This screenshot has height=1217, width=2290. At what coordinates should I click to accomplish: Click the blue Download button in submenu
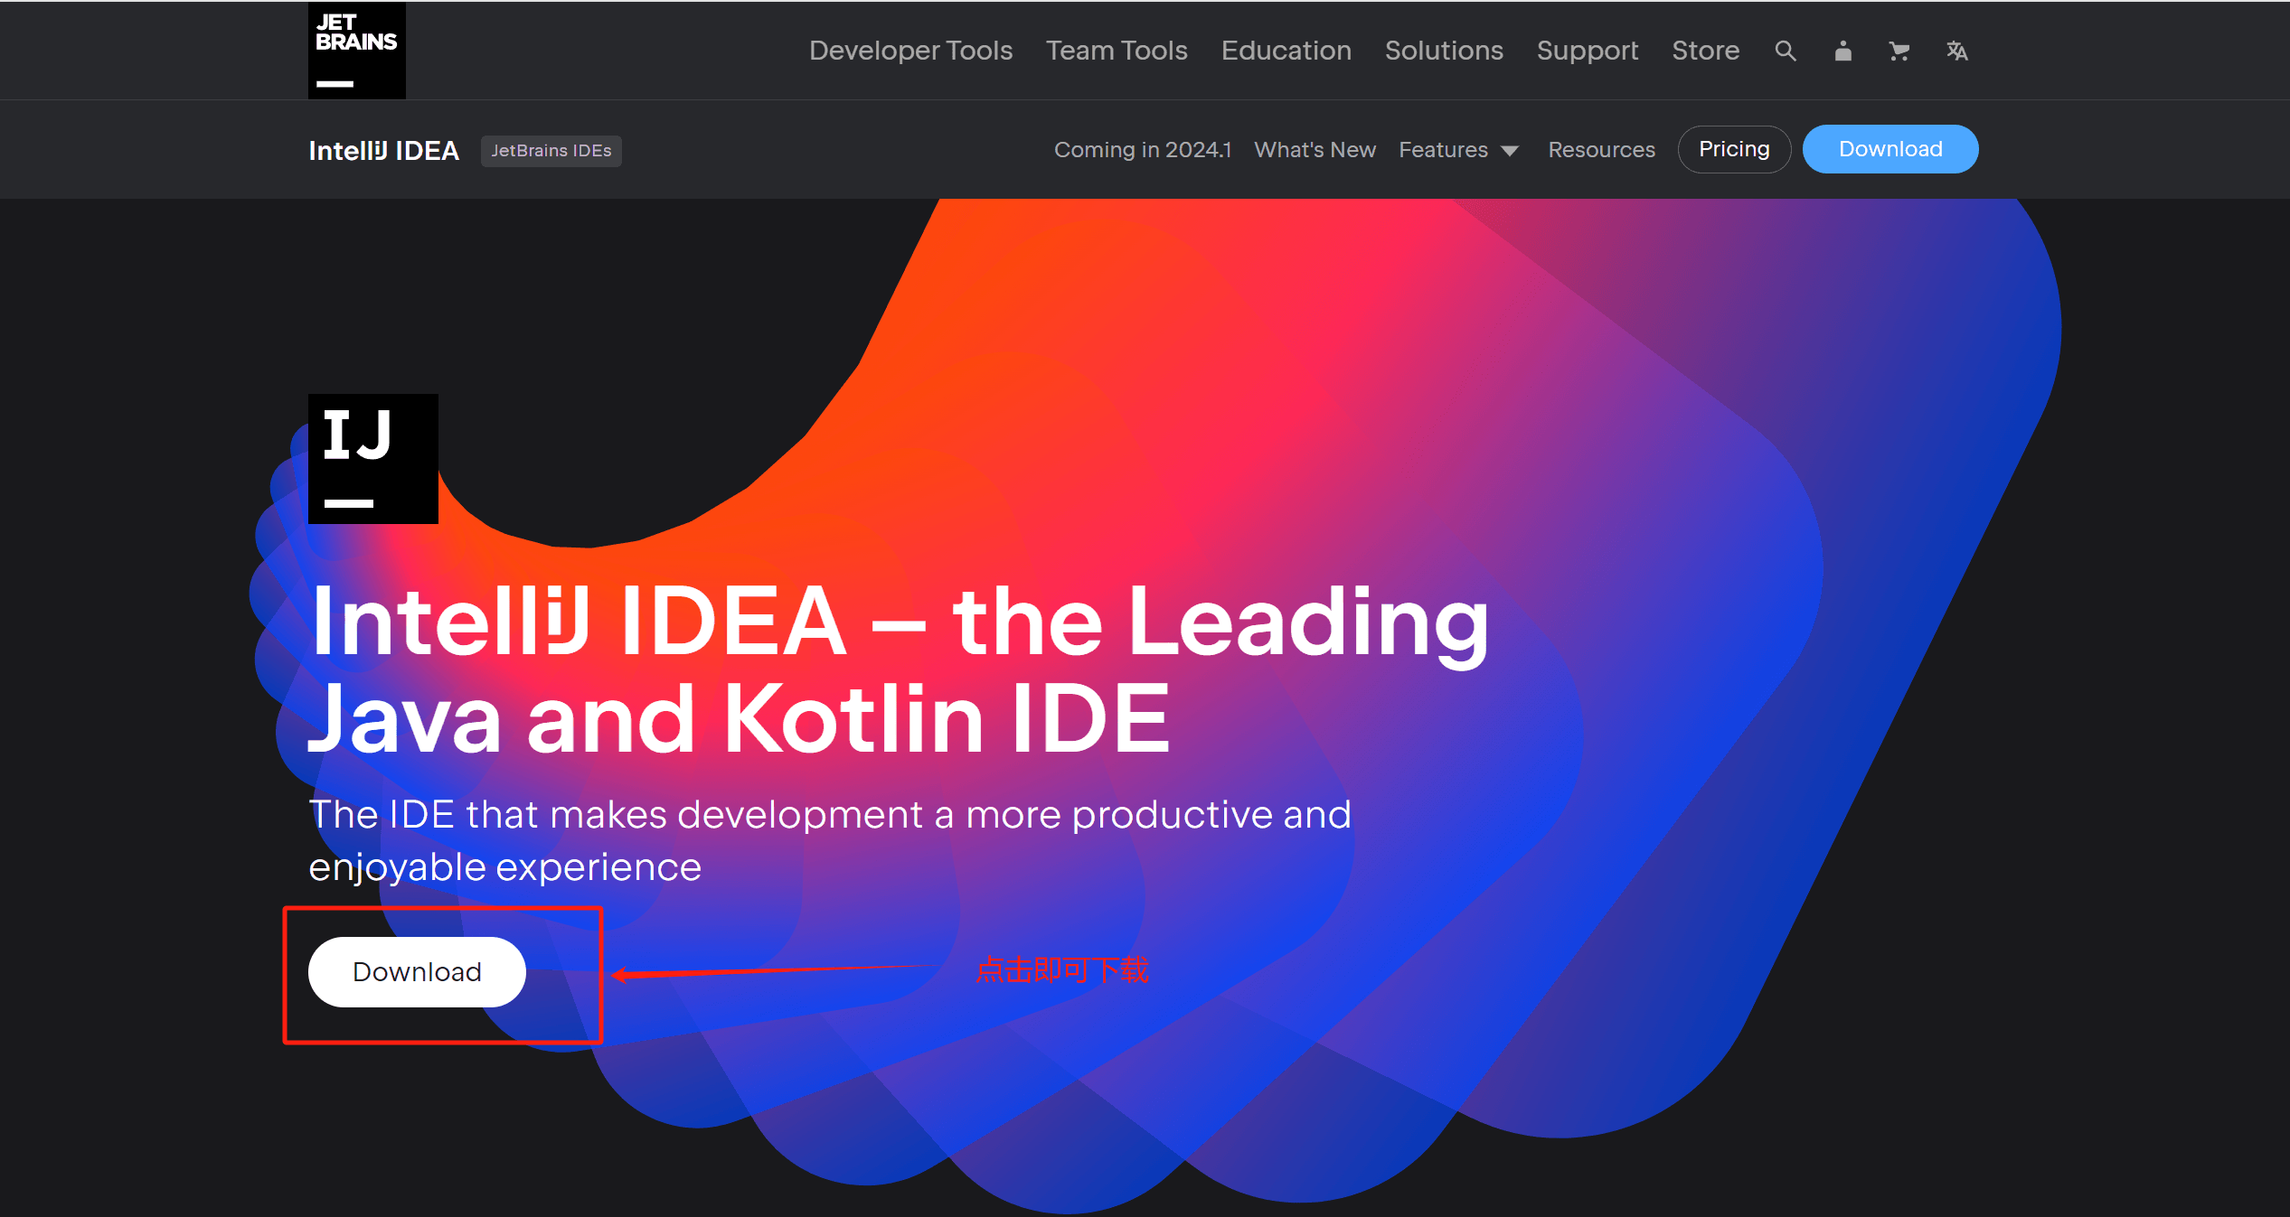[1890, 149]
